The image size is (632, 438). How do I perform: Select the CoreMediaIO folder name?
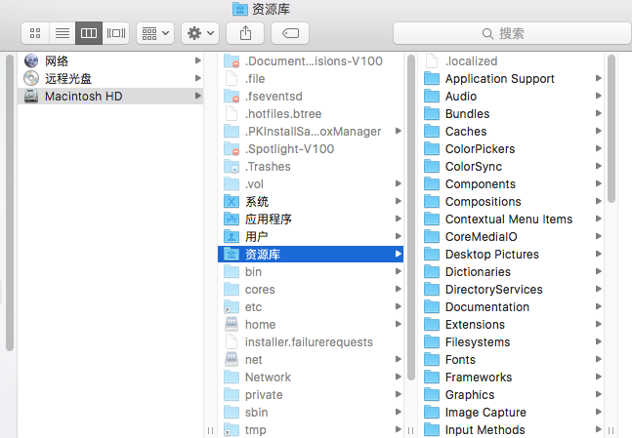[482, 237]
